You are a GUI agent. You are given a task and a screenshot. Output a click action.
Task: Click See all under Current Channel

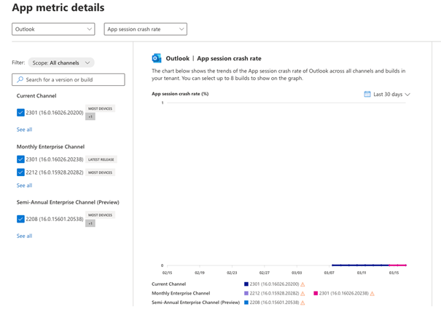point(24,129)
